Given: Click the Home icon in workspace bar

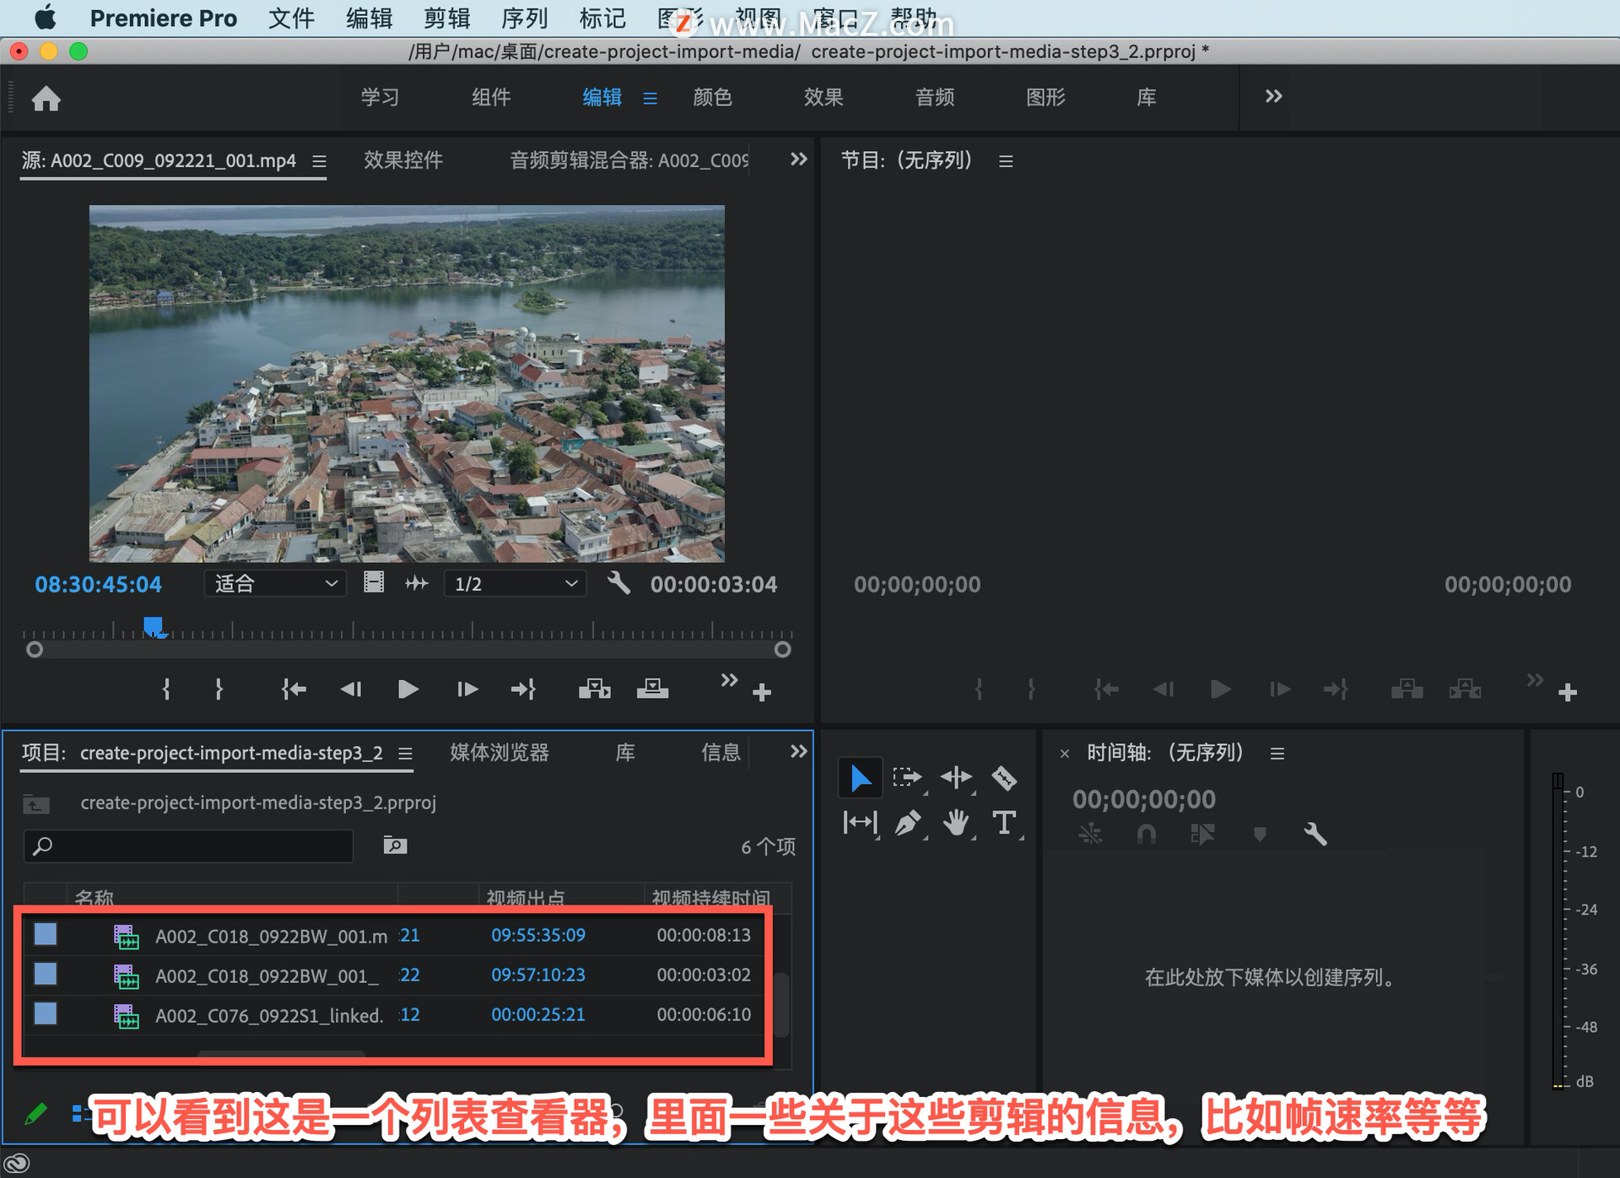Looking at the screenshot, I should tap(46, 99).
